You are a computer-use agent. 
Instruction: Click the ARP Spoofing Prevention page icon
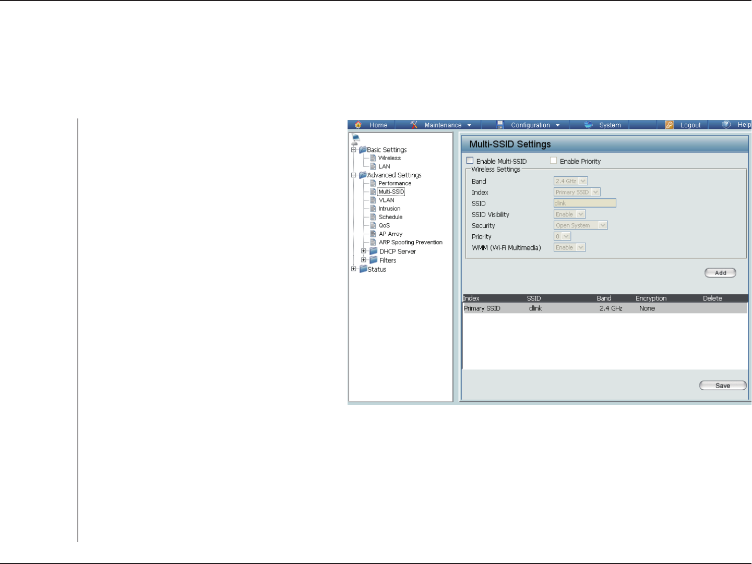373,242
